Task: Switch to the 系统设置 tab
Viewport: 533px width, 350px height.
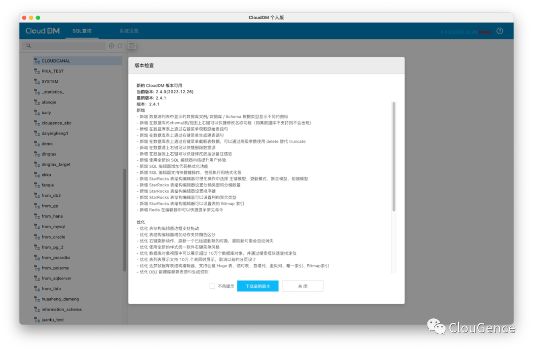Action: click(x=129, y=31)
